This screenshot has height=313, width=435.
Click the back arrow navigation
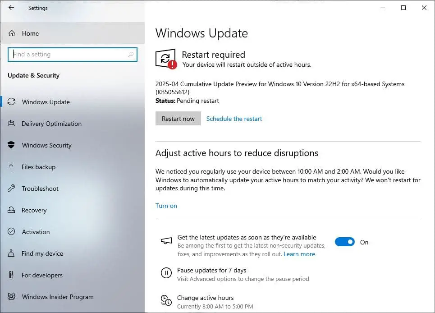point(11,7)
